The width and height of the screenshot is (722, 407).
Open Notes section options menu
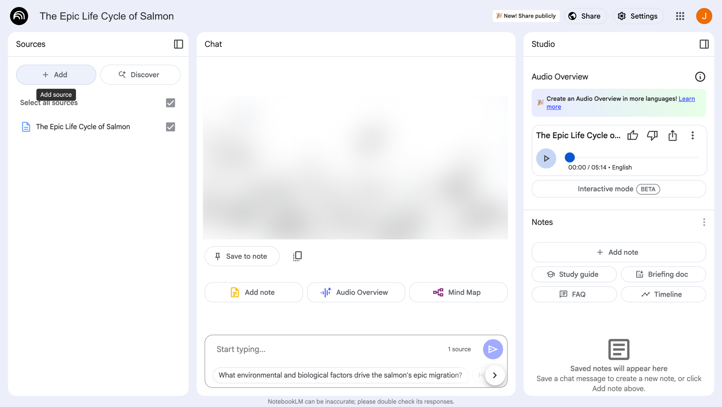tap(704, 222)
